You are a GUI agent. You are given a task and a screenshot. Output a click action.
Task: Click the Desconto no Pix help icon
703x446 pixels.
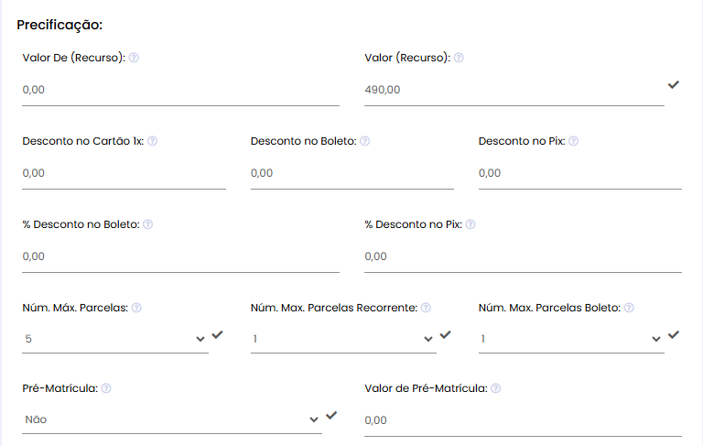[573, 141]
